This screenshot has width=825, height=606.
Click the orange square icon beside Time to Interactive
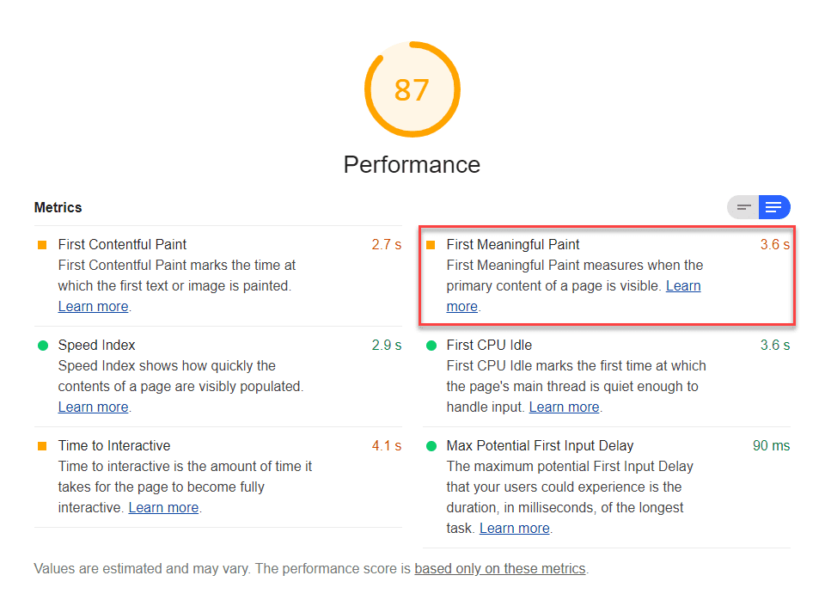click(x=41, y=445)
